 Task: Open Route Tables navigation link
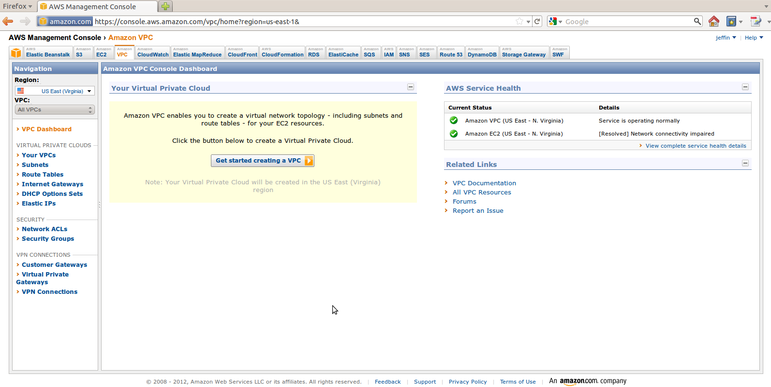pyautogui.click(x=43, y=175)
